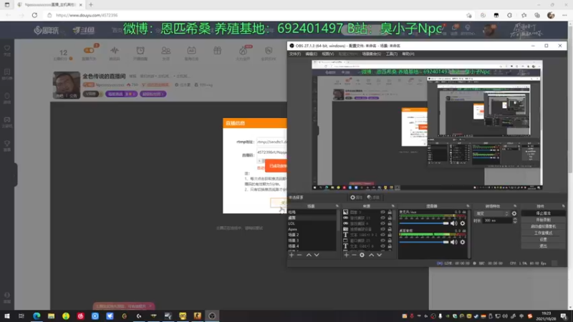Toggle lock on window capture source

click(x=390, y=240)
